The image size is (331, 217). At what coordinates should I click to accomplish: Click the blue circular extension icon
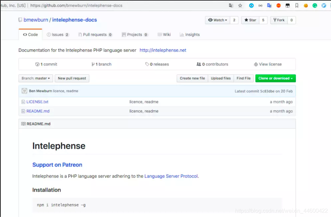tap(251, 5)
